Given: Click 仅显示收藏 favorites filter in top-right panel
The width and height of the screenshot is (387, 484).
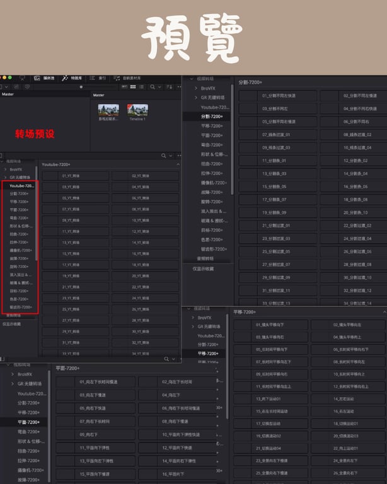Looking at the screenshot, I should 203,269.
